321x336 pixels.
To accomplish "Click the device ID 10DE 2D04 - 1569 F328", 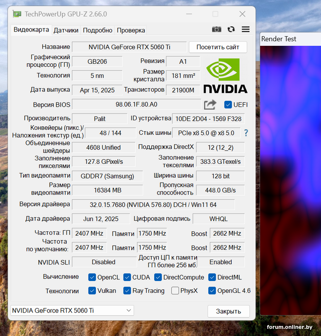I will tap(208, 119).
